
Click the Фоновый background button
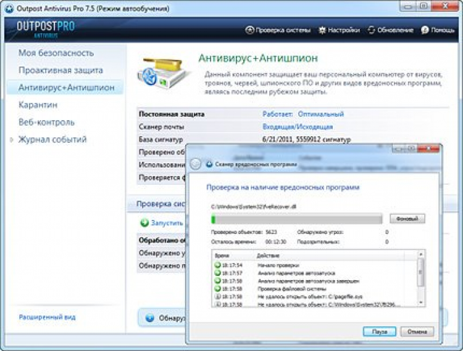(x=407, y=219)
